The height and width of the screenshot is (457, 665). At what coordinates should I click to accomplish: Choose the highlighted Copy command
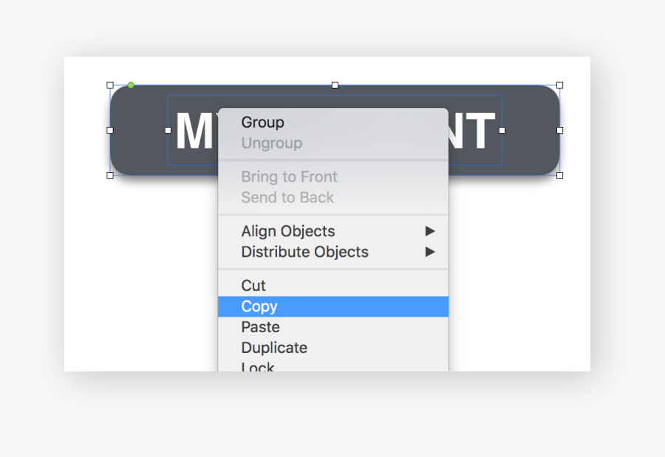(x=259, y=306)
